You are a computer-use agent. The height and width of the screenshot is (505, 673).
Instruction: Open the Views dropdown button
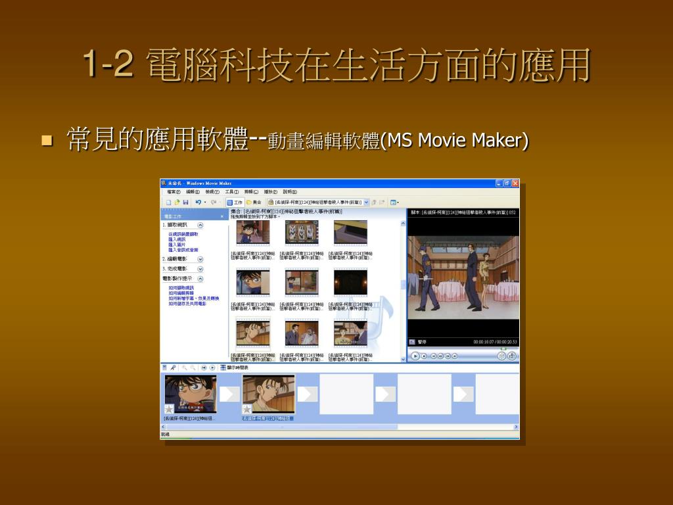394,203
